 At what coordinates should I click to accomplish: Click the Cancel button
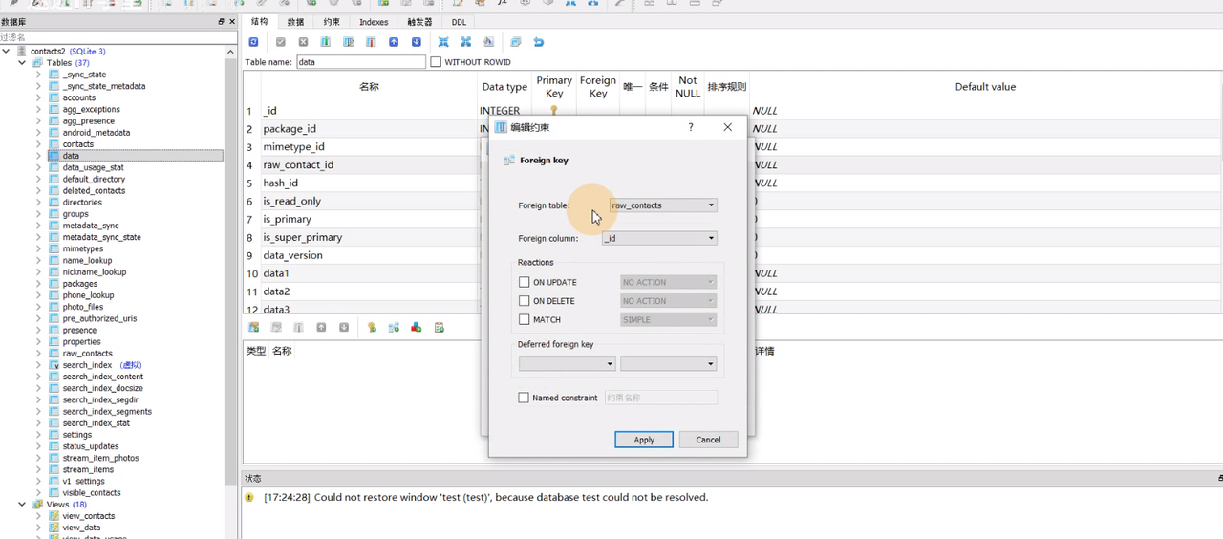click(x=708, y=440)
